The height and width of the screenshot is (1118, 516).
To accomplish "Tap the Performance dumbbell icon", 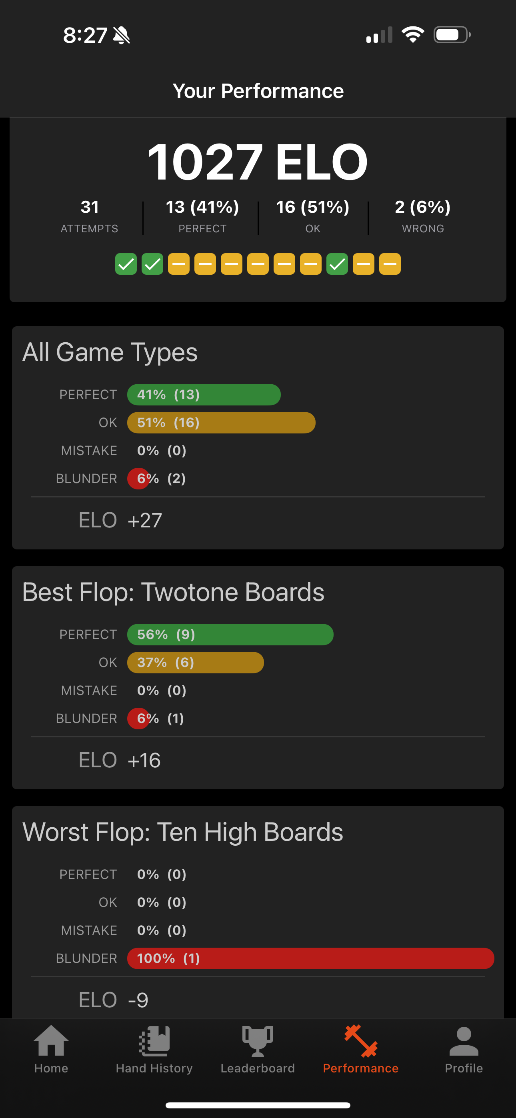I will click(360, 1041).
